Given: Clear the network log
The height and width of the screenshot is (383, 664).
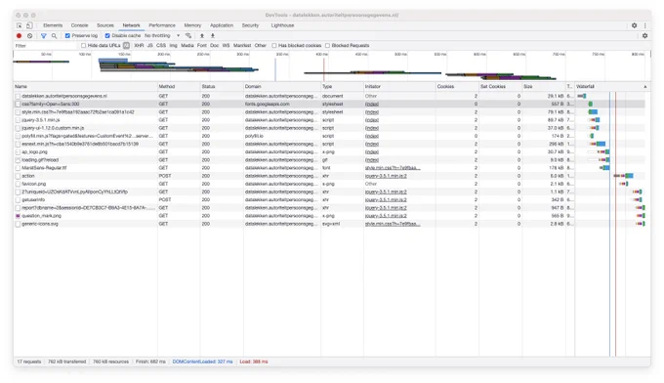Looking at the screenshot, I should pos(29,36).
